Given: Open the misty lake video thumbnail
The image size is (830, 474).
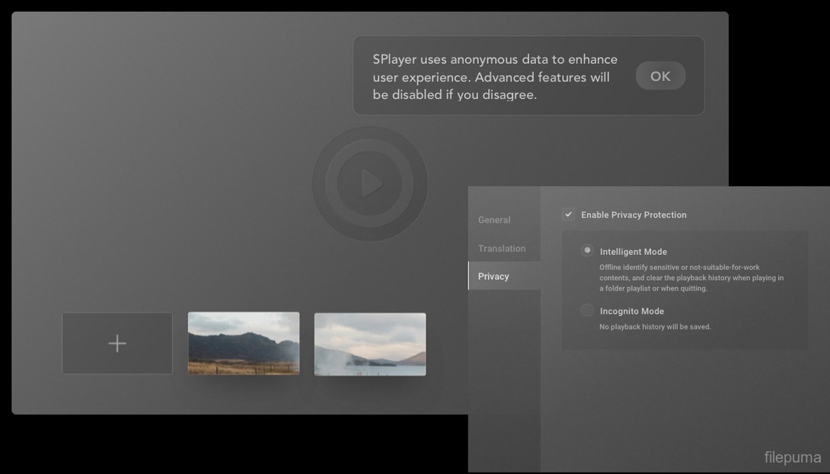Looking at the screenshot, I should coord(370,343).
